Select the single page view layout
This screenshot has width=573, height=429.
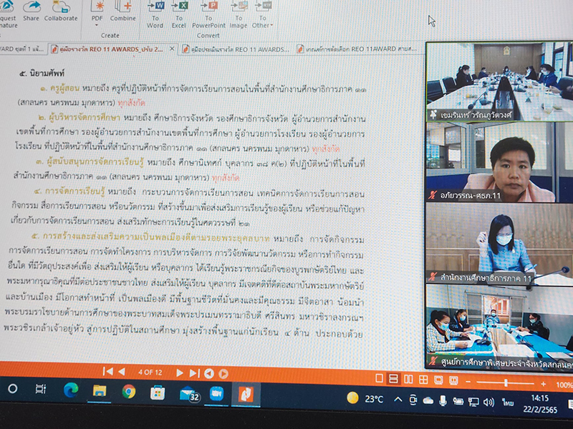point(380,378)
